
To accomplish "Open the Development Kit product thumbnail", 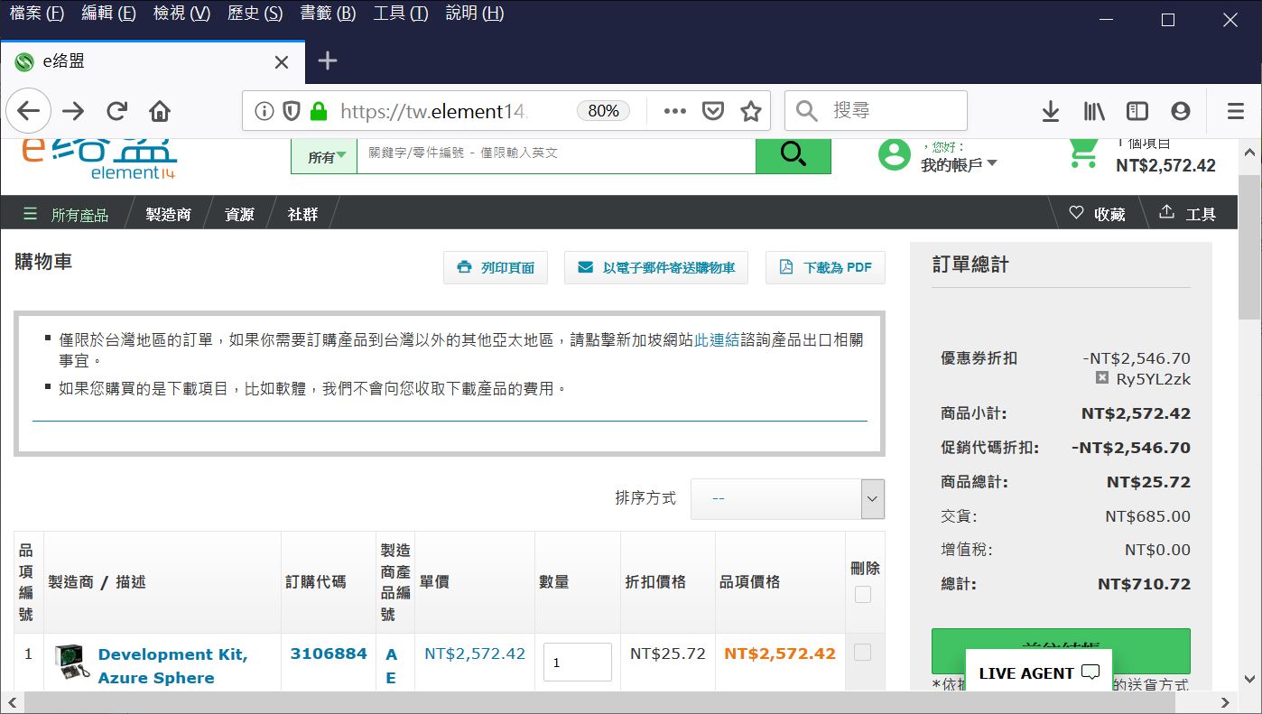I will coord(72,662).
